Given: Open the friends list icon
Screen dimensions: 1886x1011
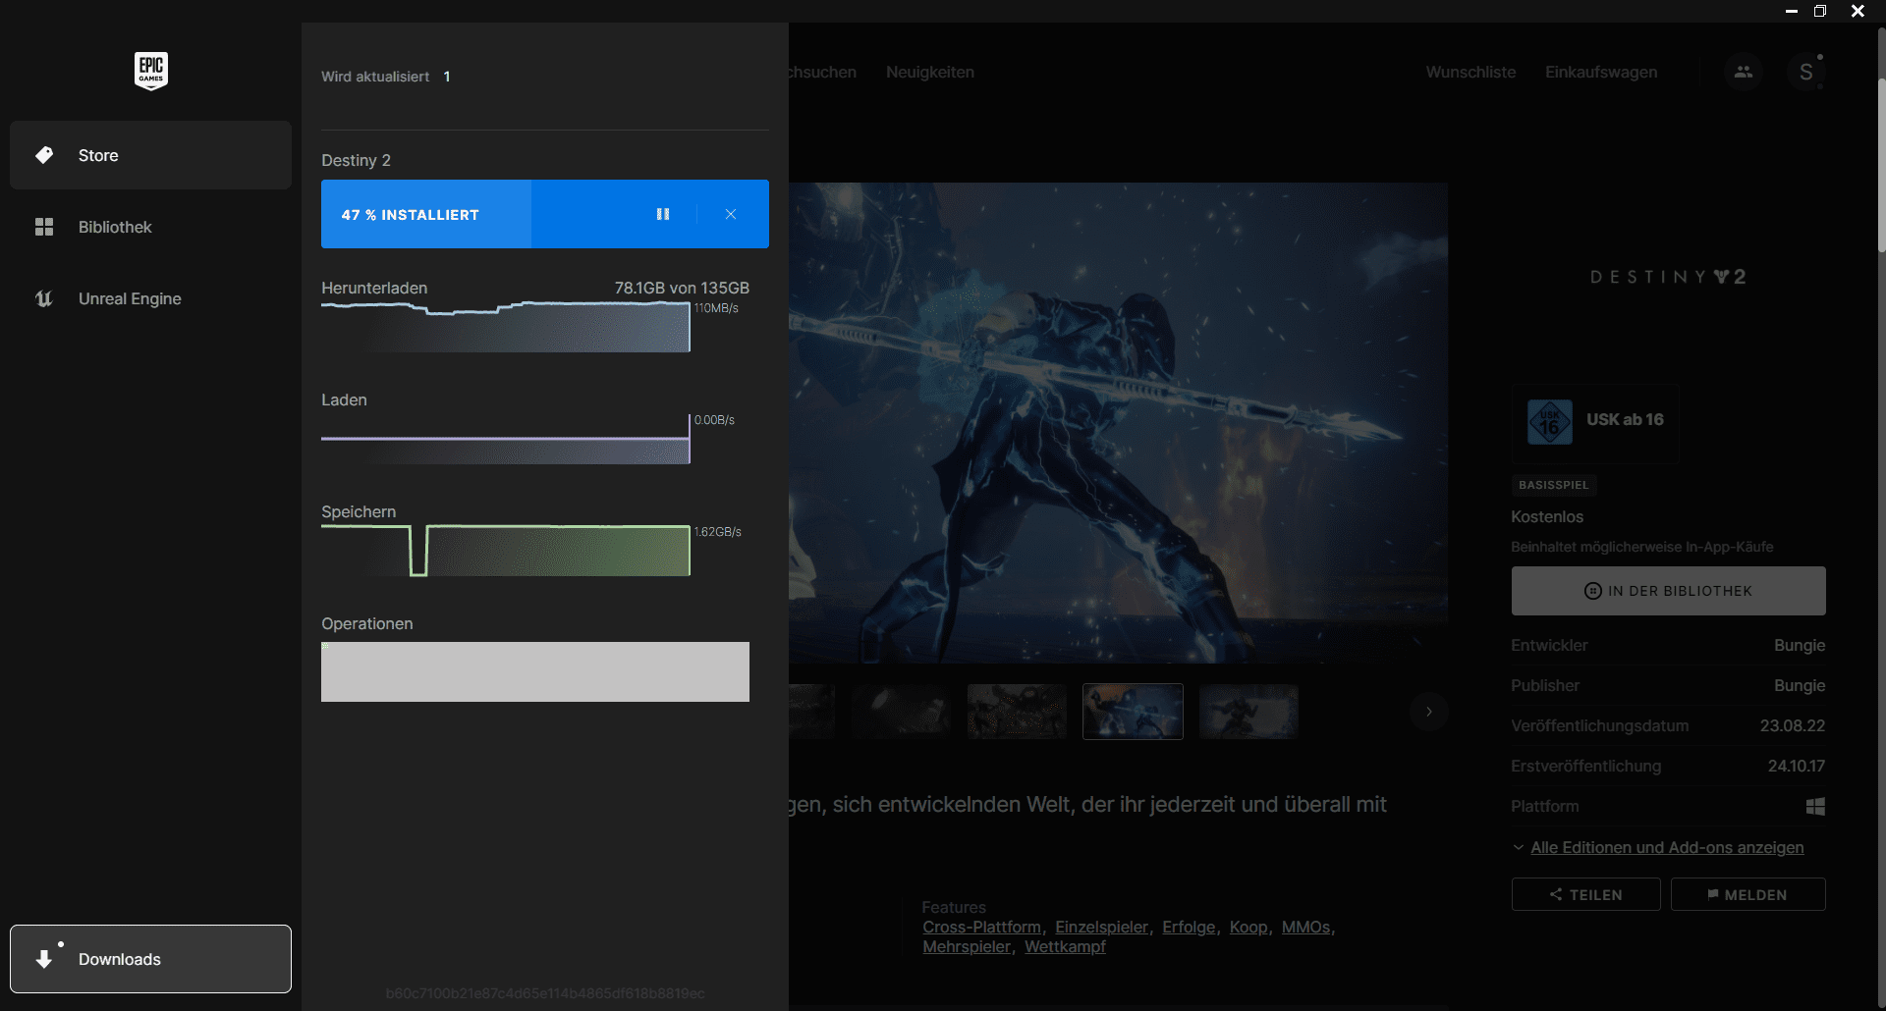Looking at the screenshot, I should [x=1744, y=72].
